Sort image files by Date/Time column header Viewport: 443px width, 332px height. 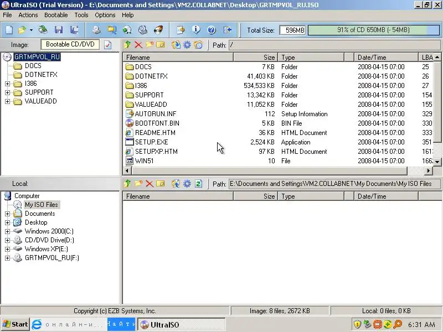pos(386,58)
